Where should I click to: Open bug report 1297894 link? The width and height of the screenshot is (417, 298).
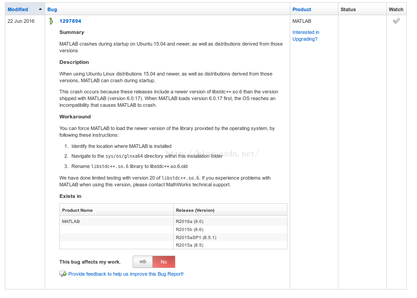pyautogui.click(x=70, y=21)
